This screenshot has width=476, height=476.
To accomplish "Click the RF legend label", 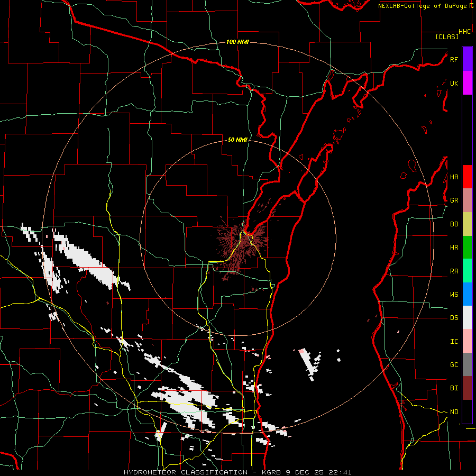I will tap(454, 59).
